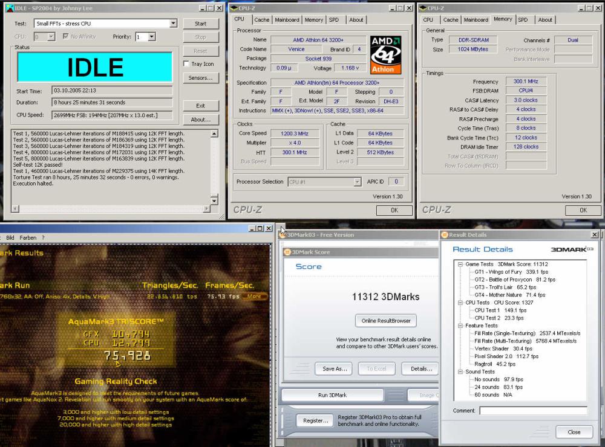
Task: Click the Result Details title icon
Action: coord(445,234)
